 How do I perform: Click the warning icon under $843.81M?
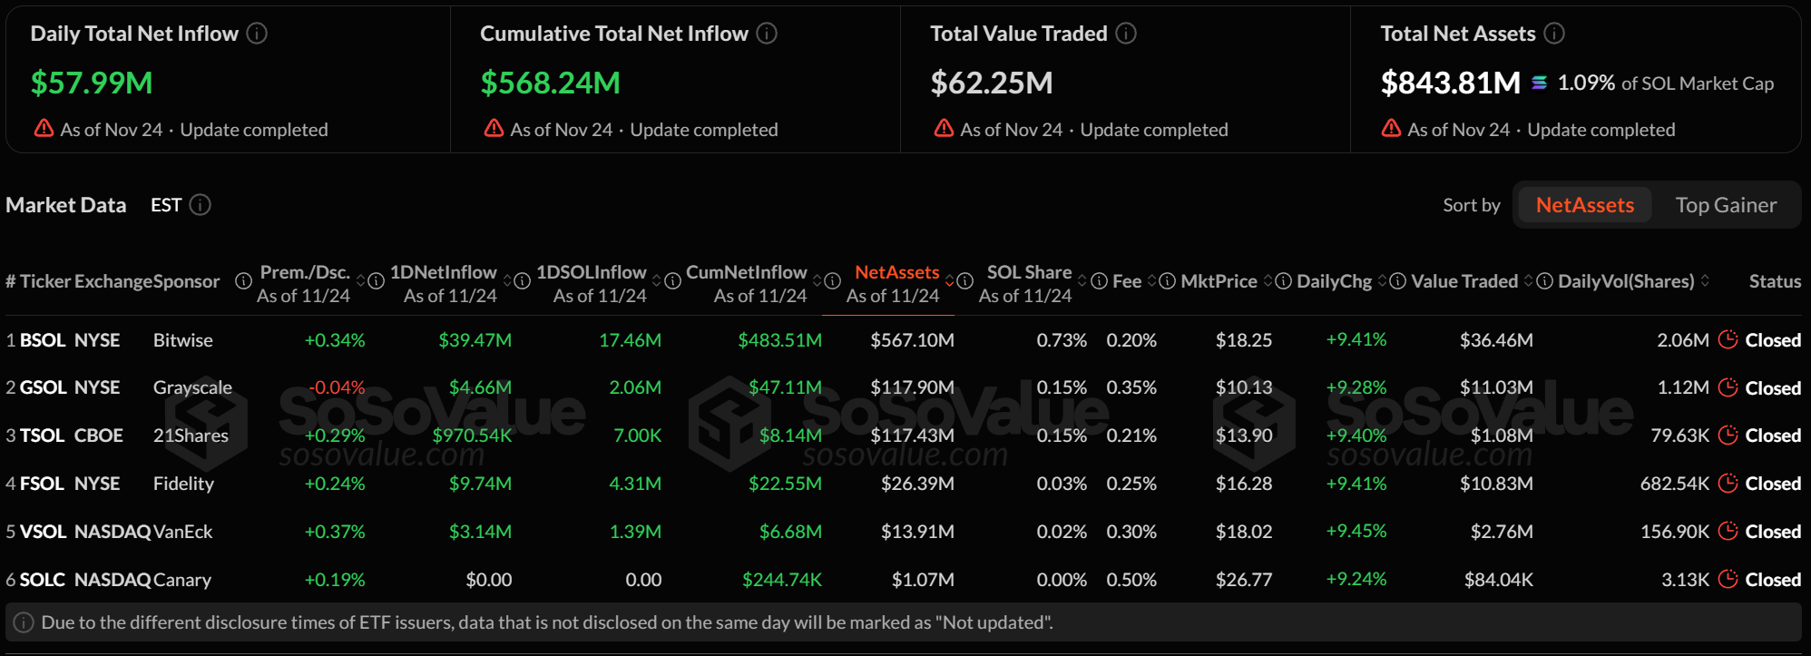(x=1391, y=128)
